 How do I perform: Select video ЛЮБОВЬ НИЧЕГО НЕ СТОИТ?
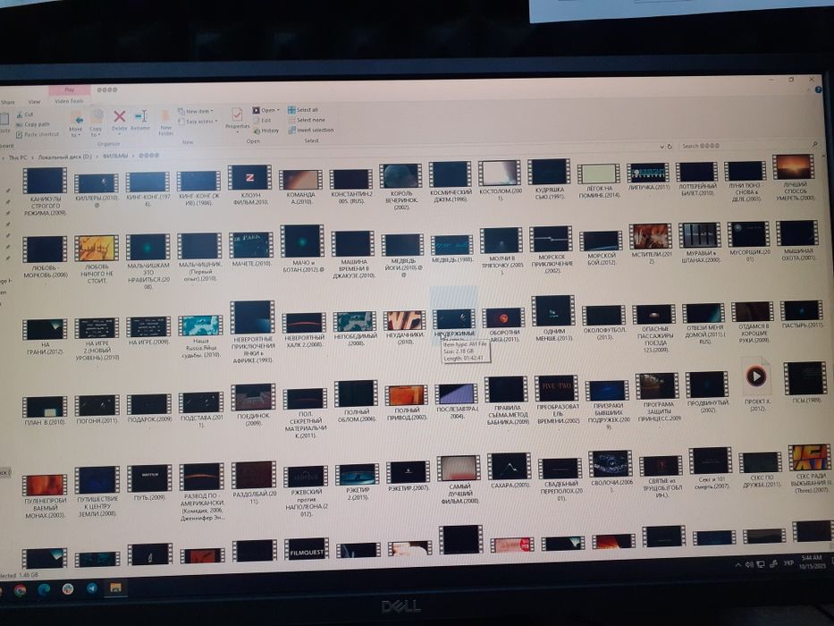(97, 259)
